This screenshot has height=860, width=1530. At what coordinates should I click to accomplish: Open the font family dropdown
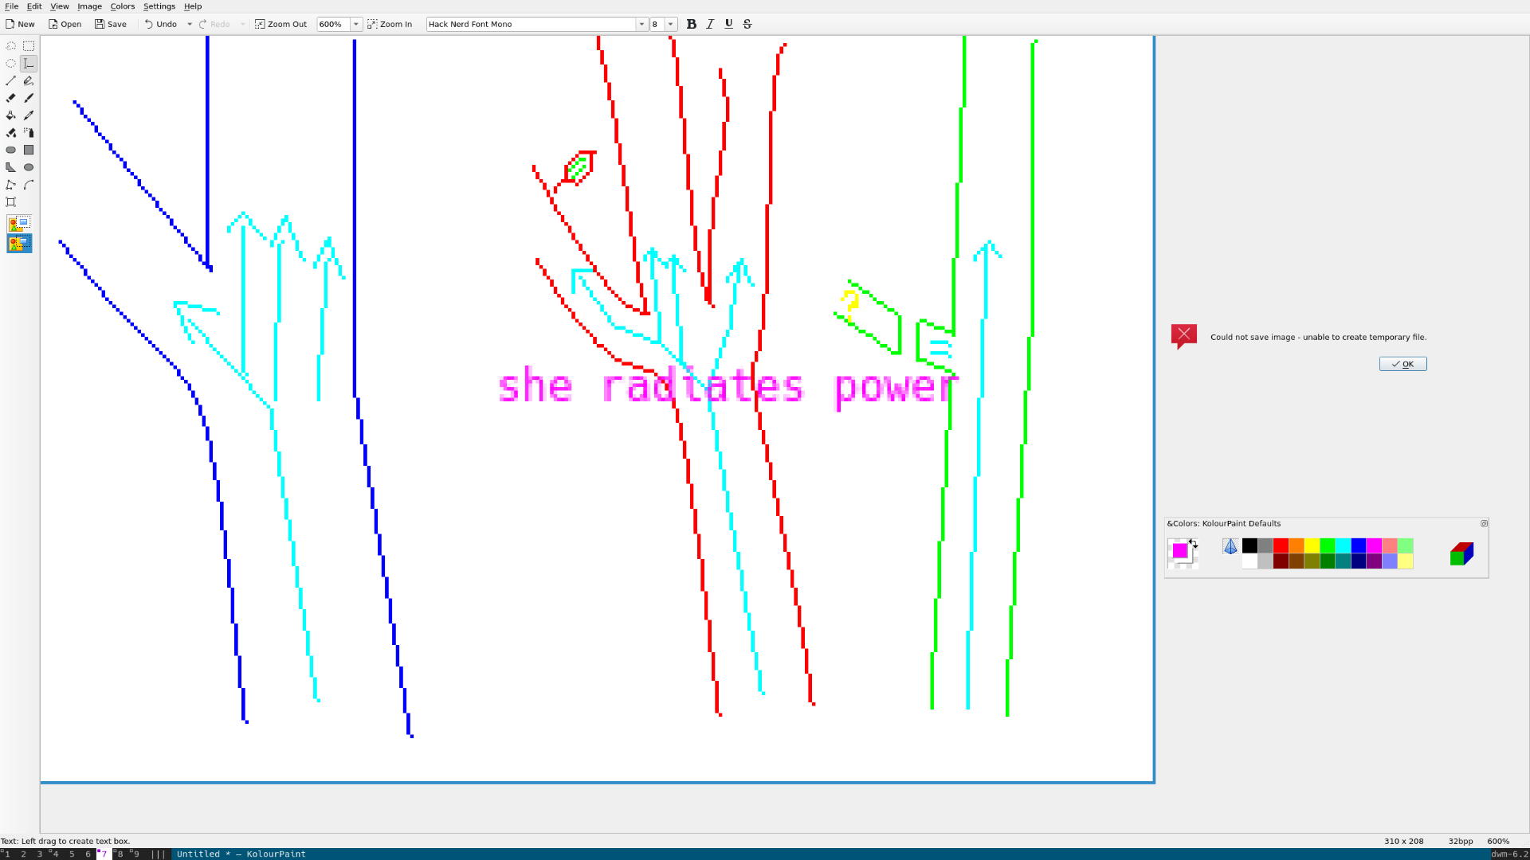point(641,24)
